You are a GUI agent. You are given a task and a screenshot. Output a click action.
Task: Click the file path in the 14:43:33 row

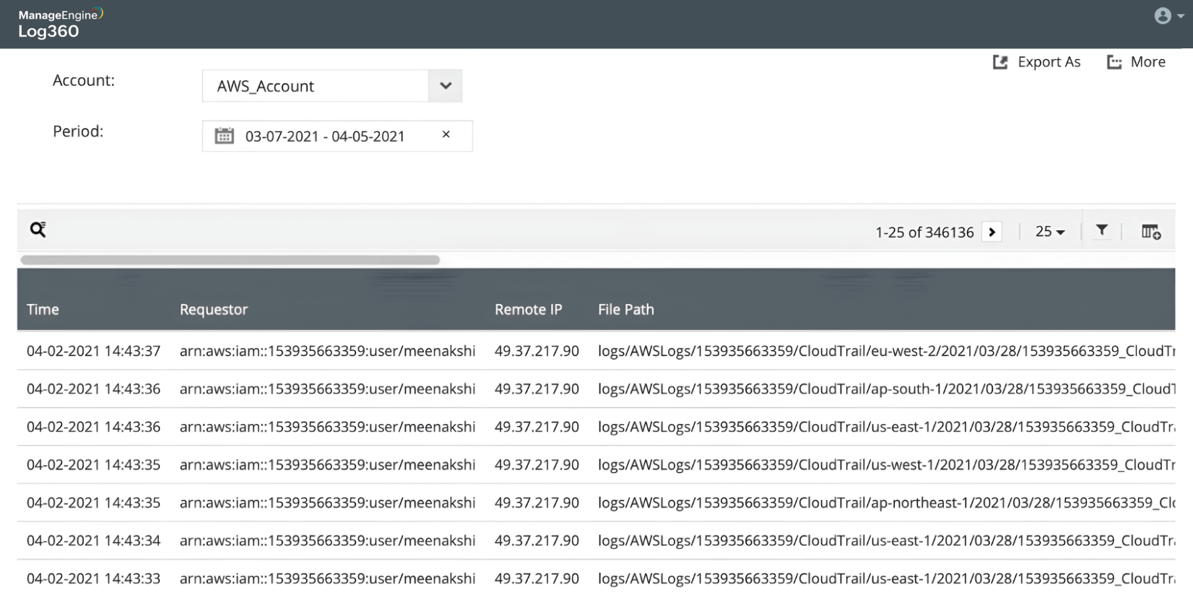click(x=886, y=578)
